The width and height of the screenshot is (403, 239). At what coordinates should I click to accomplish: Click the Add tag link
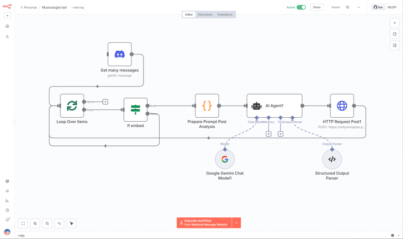tap(78, 8)
